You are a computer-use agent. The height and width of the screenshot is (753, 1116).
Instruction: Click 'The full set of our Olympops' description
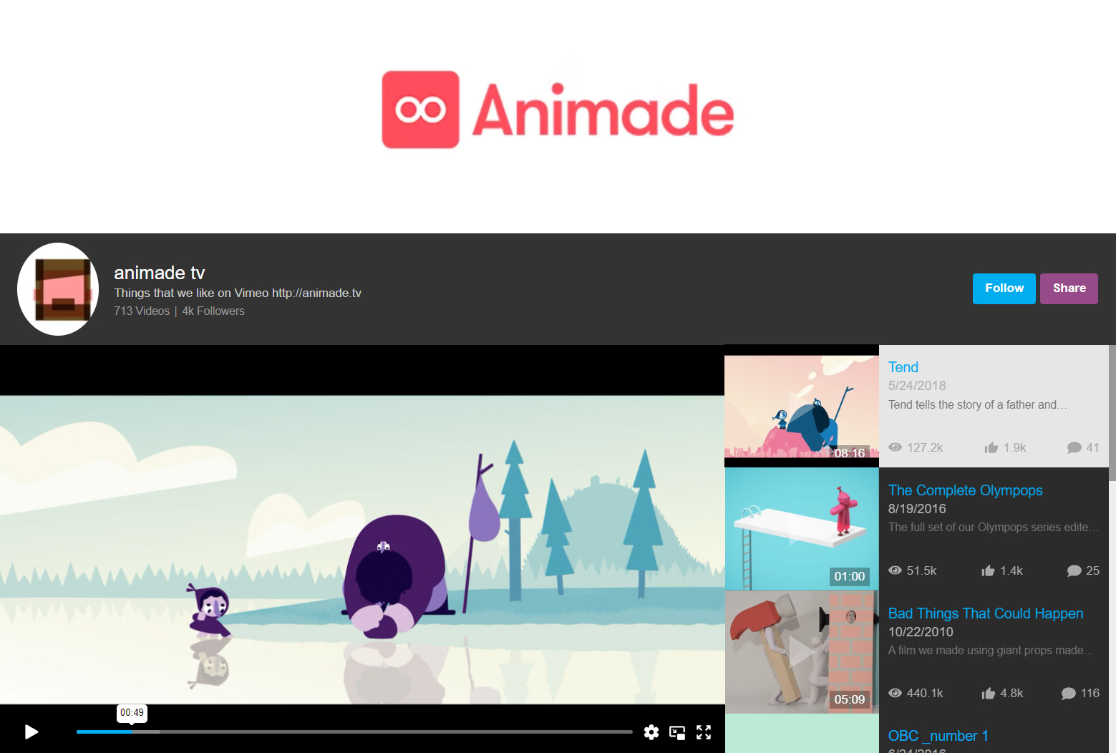[993, 528]
